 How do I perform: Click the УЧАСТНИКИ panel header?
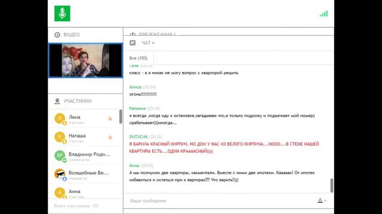pyautogui.click(x=78, y=101)
